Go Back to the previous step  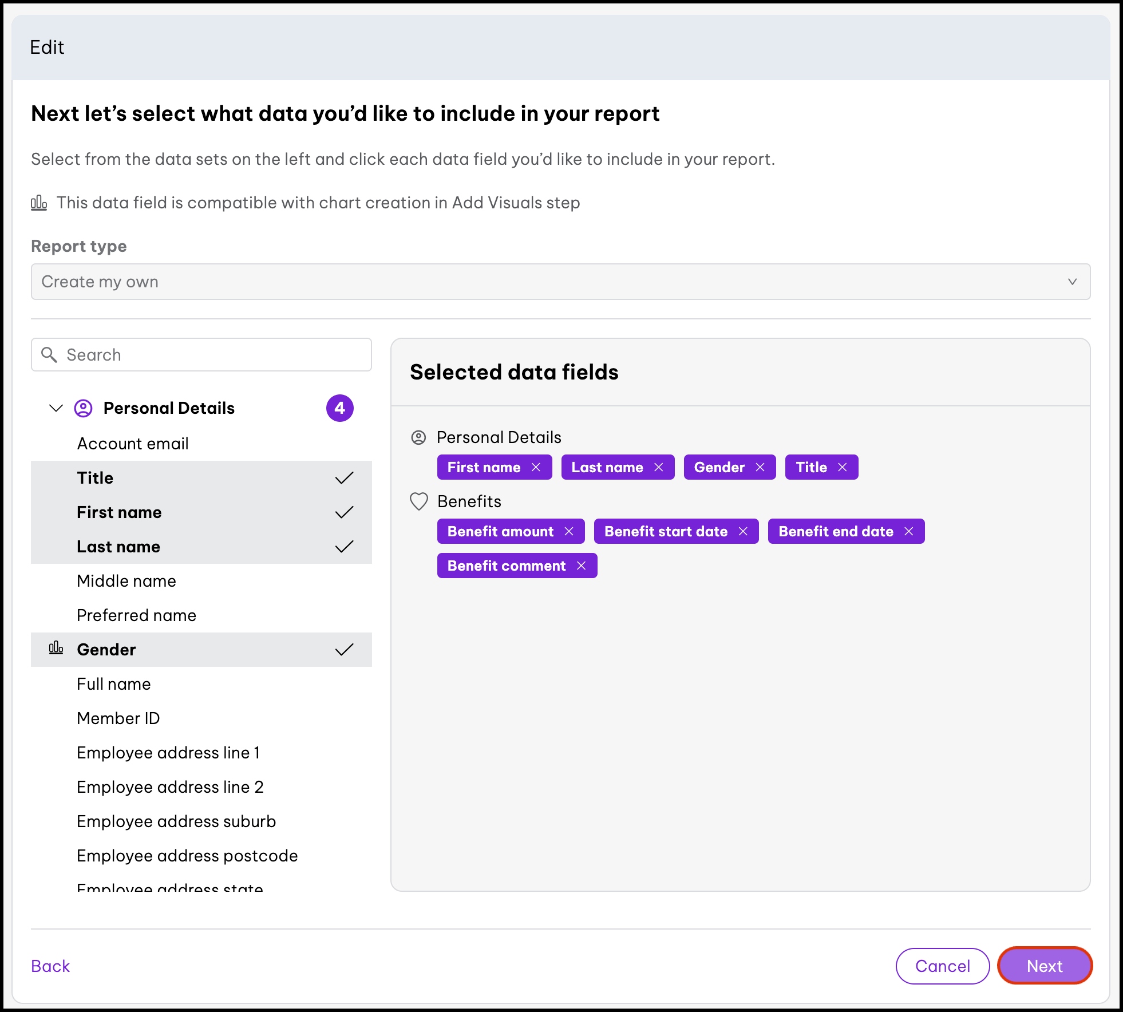click(50, 966)
